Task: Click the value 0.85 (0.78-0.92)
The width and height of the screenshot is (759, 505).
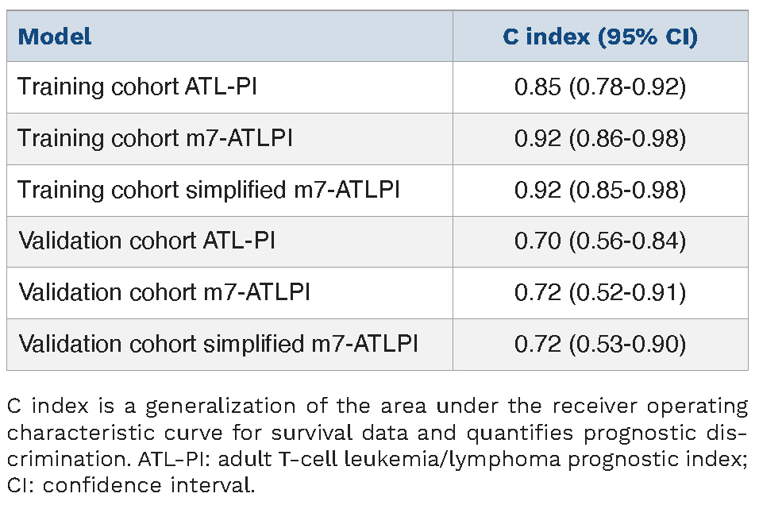Action: pos(599,87)
